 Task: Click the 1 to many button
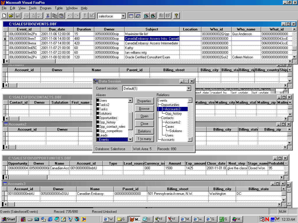coord(144,139)
